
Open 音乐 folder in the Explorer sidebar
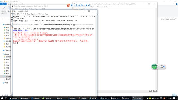[7, 71]
